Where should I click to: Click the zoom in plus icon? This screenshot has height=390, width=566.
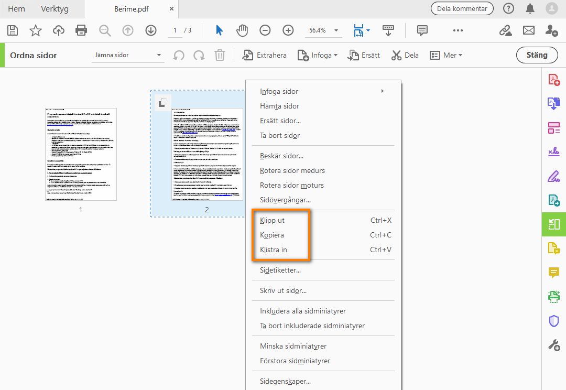click(288, 30)
